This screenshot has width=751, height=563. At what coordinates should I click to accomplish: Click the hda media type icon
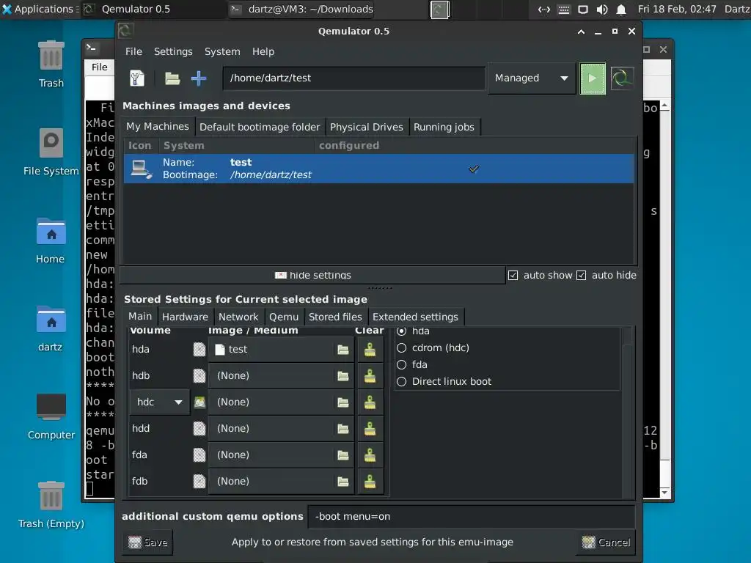click(199, 350)
